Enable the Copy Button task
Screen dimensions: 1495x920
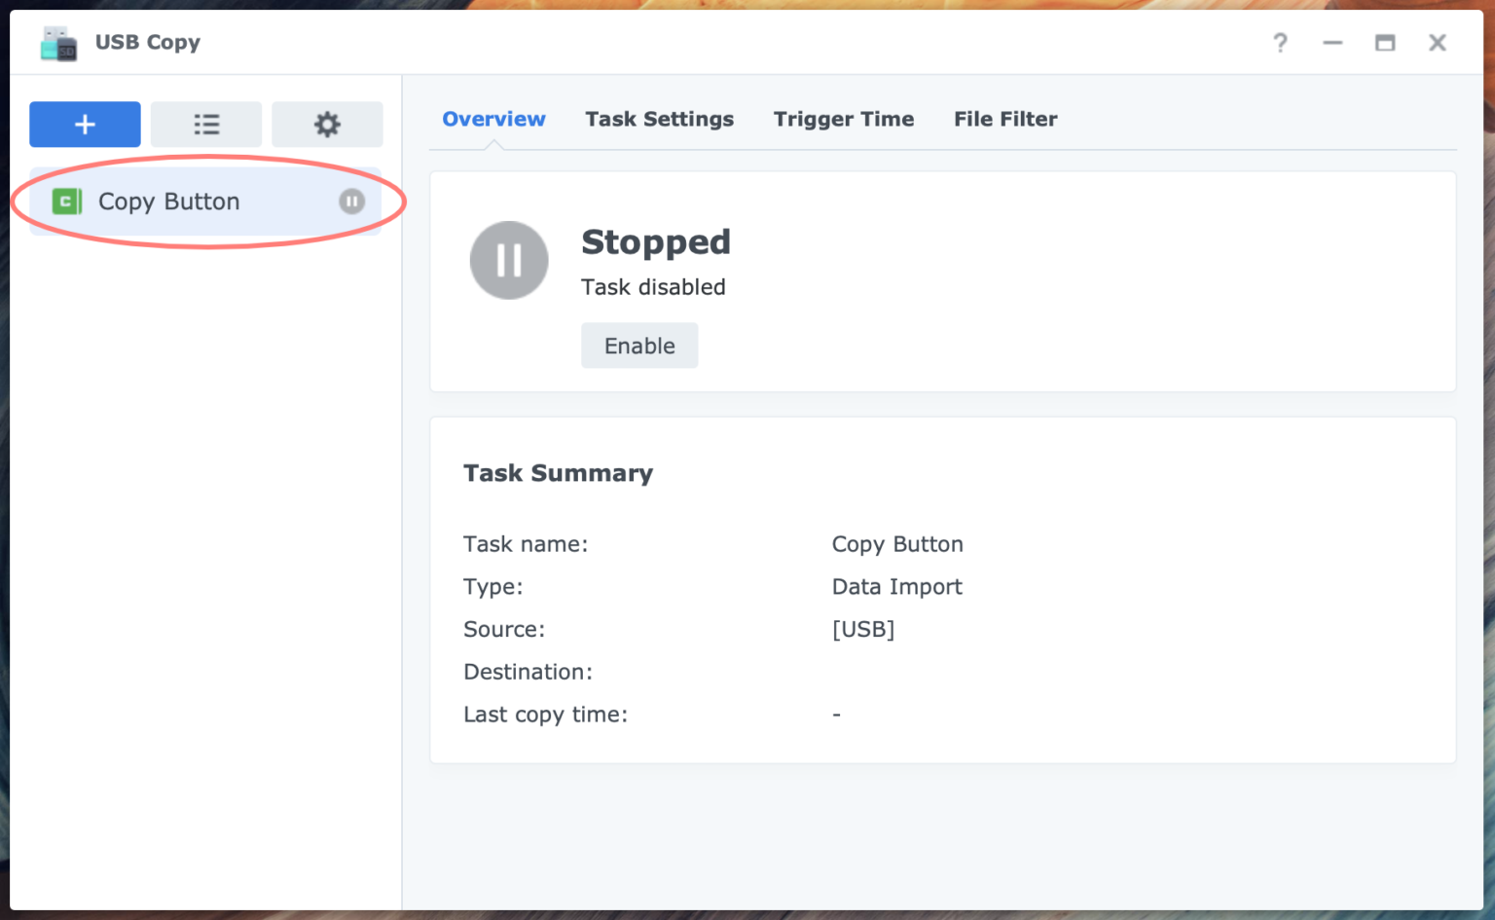[x=638, y=346]
